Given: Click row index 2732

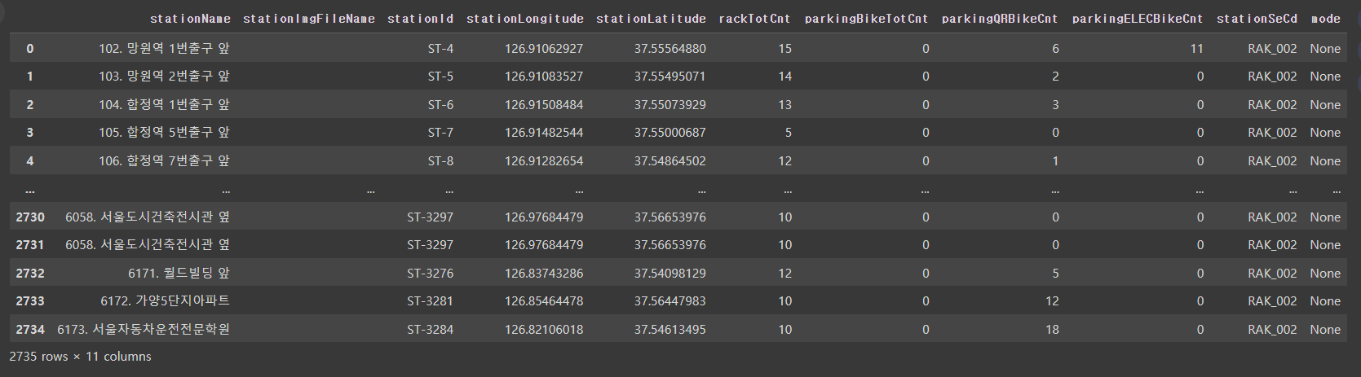Looking at the screenshot, I should (30, 274).
